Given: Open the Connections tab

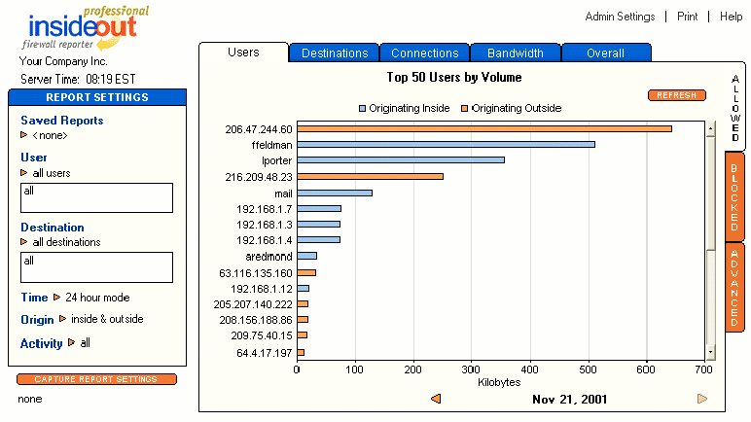Looking at the screenshot, I should 425,53.
